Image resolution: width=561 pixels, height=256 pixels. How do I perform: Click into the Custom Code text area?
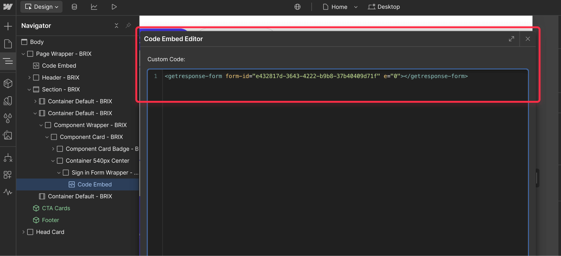[338, 162]
